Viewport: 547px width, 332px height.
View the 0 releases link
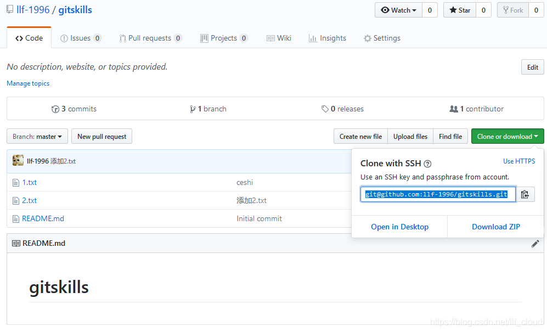pos(342,109)
